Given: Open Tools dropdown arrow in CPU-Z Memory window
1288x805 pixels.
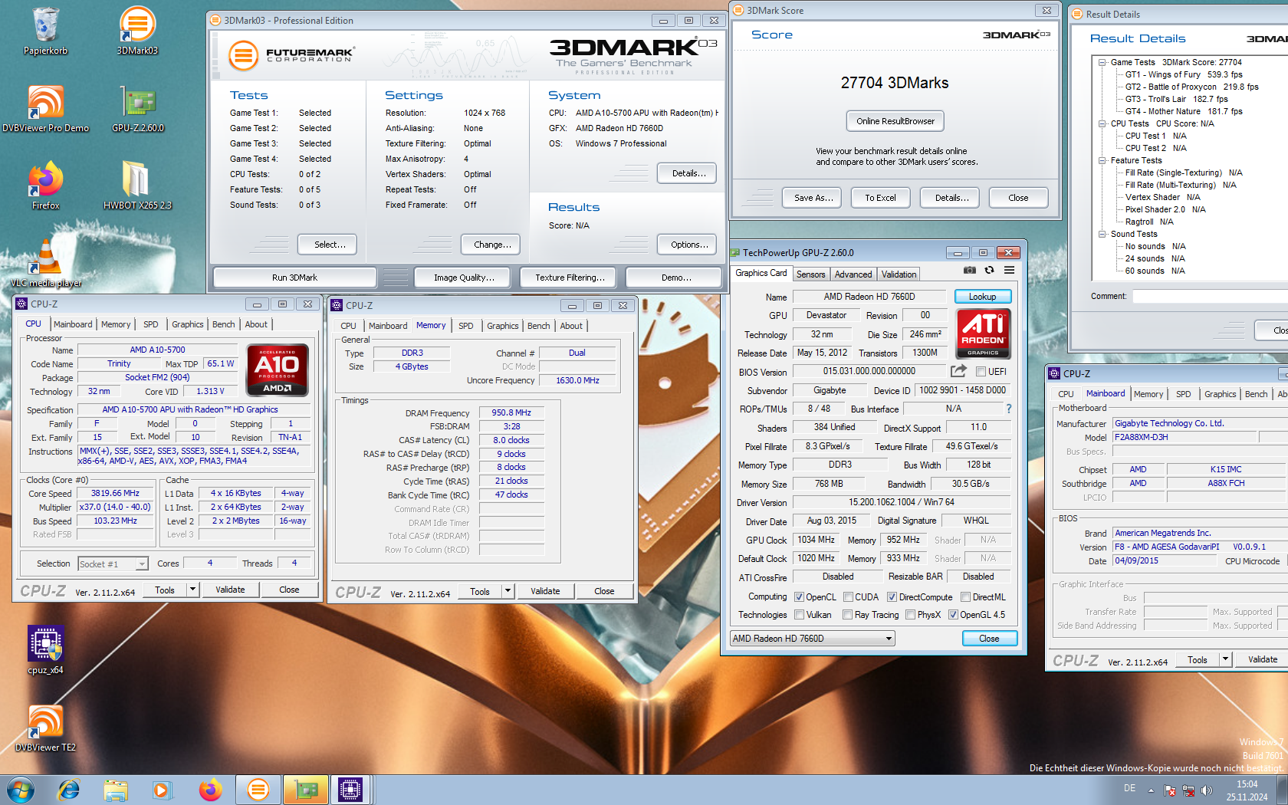Looking at the screenshot, I should click(508, 591).
